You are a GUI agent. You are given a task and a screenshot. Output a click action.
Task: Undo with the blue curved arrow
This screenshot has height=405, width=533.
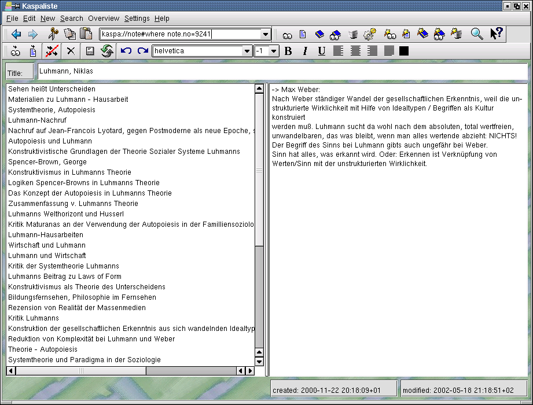[126, 51]
